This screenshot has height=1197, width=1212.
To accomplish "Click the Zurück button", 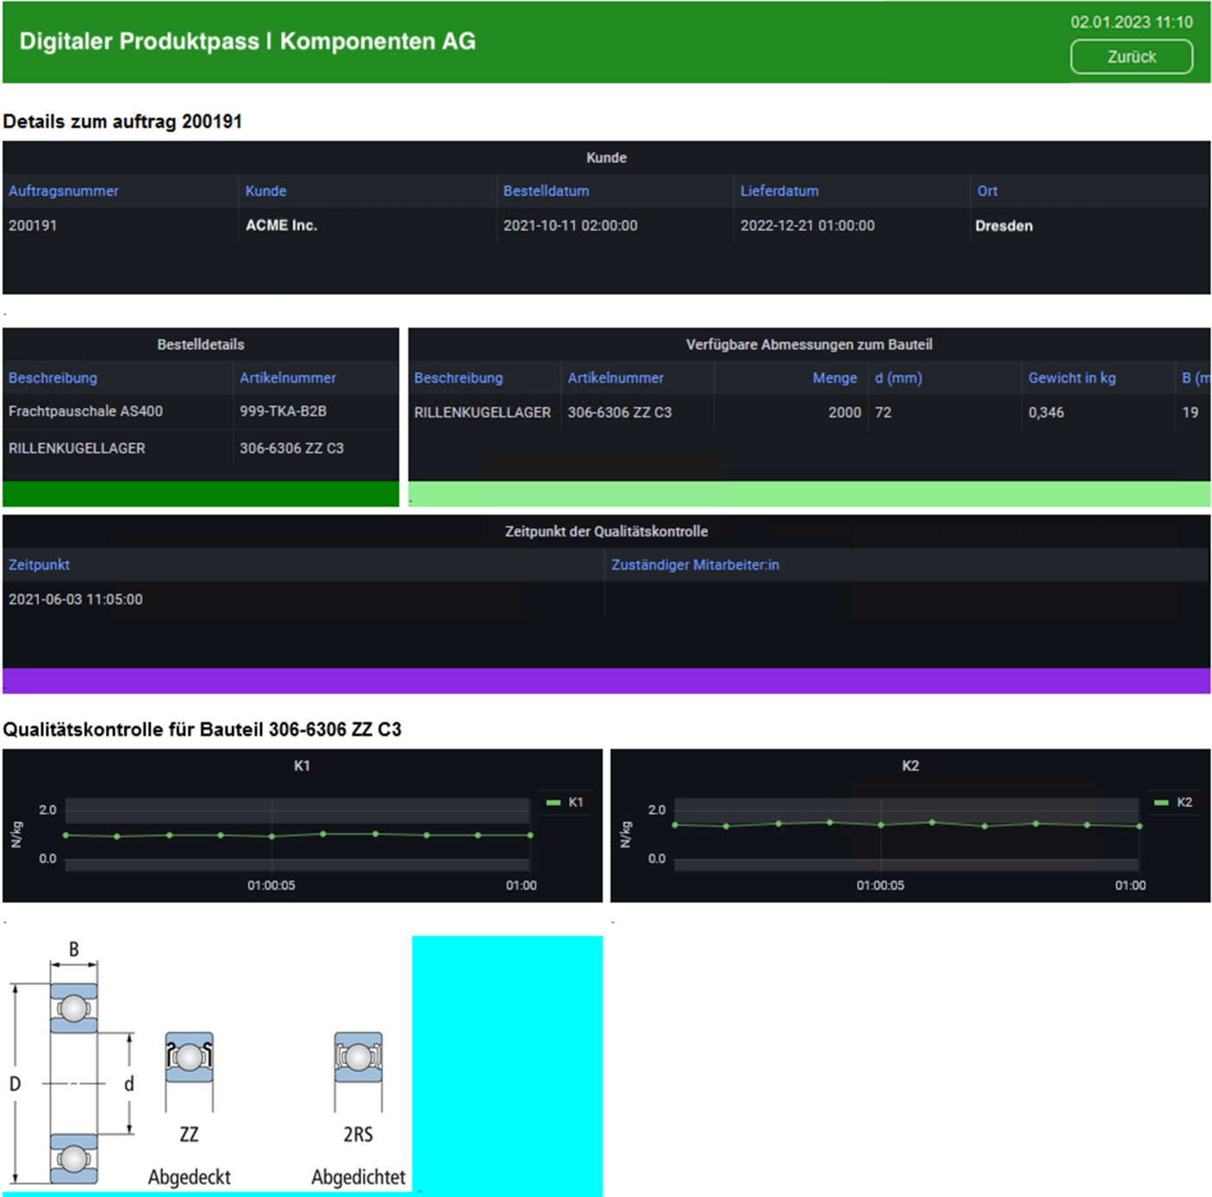I will 1131,57.
